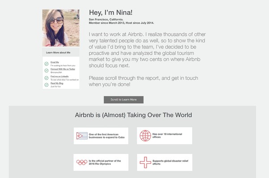This screenshot has width=269, height=178.
Task: Click the red cross relief icon
Action: (x=145, y=162)
